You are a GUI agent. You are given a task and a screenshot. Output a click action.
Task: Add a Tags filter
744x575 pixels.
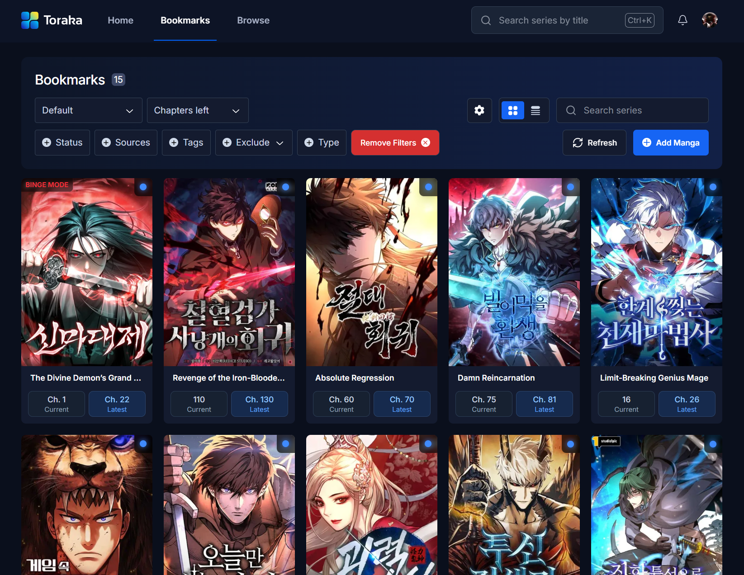pyautogui.click(x=186, y=143)
